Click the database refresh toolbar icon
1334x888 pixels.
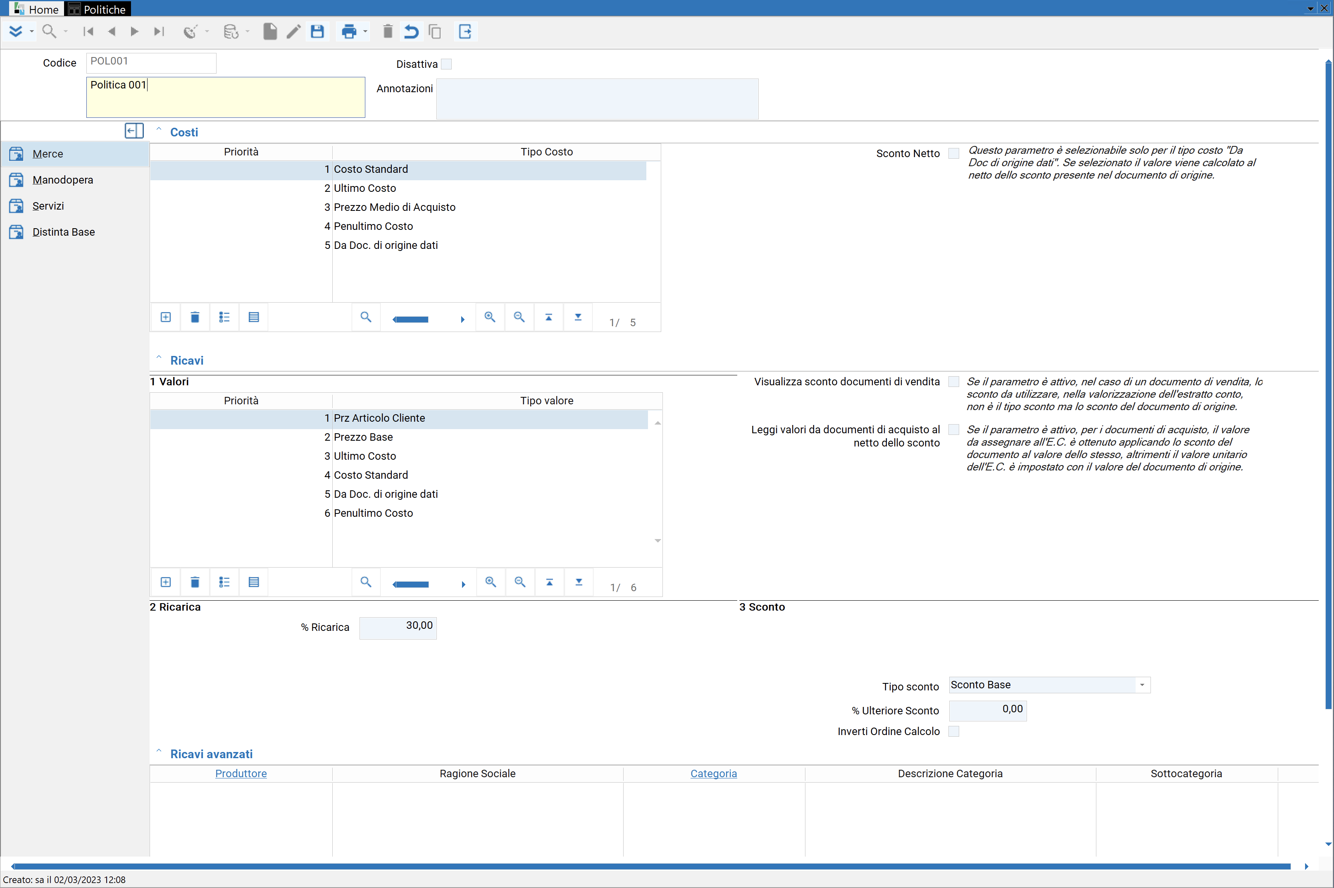click(x=231, y=32)
